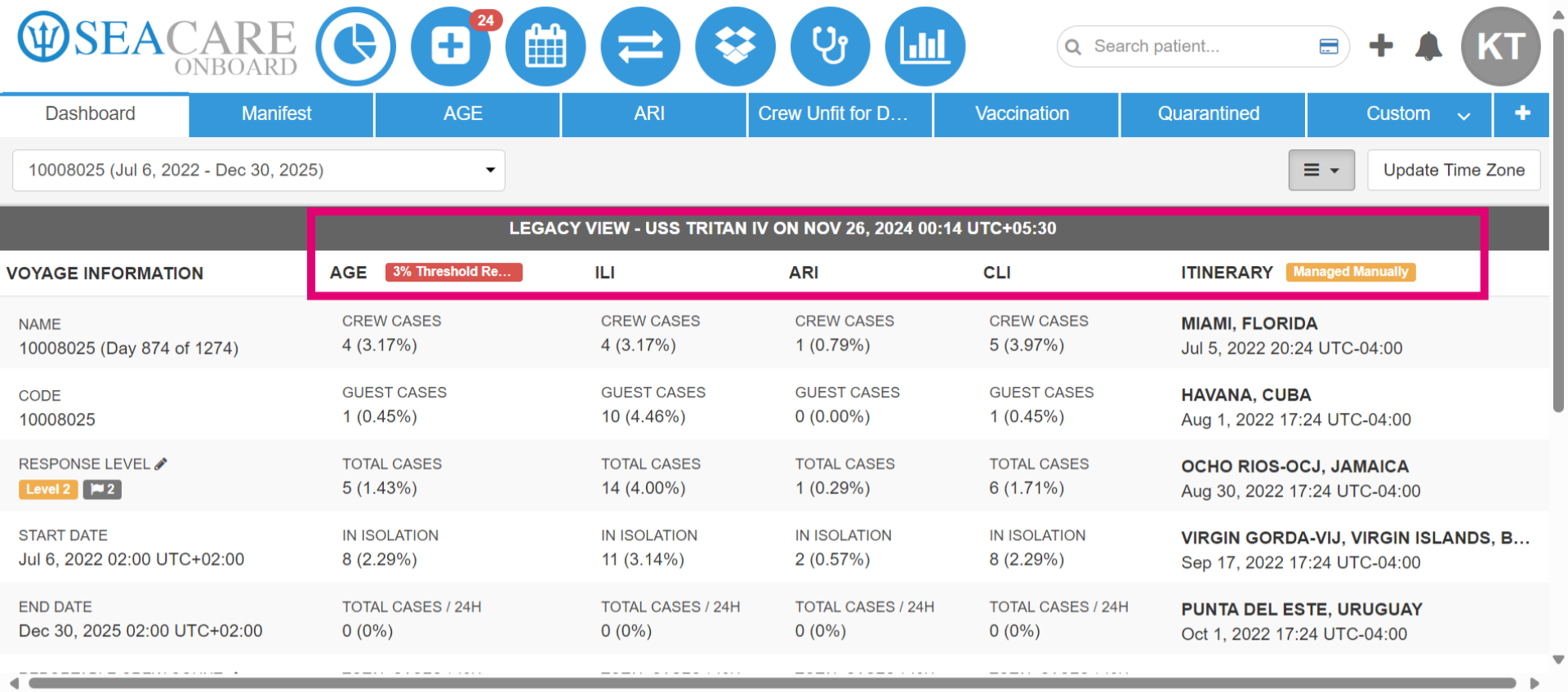Click the plus icon beside search box
The image size is (1568, 692).
pyautogui.click(x=1381, y=46)
